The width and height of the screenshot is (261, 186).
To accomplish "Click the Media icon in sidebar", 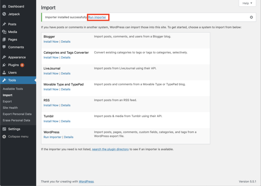I will coord(4,32).
